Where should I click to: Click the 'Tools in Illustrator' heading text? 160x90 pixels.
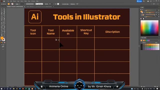click(87, 17)
